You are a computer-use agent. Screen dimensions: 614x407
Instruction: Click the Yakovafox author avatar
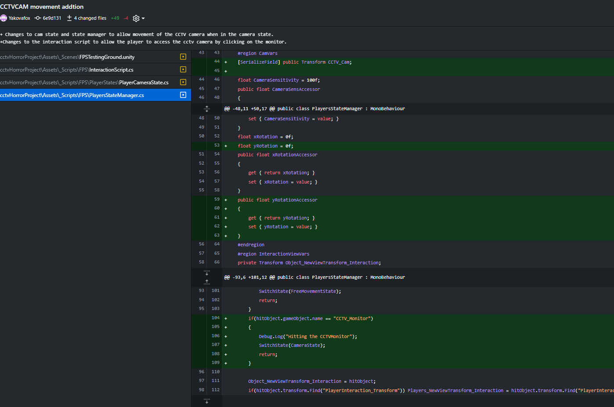click(x=4, y=18)
